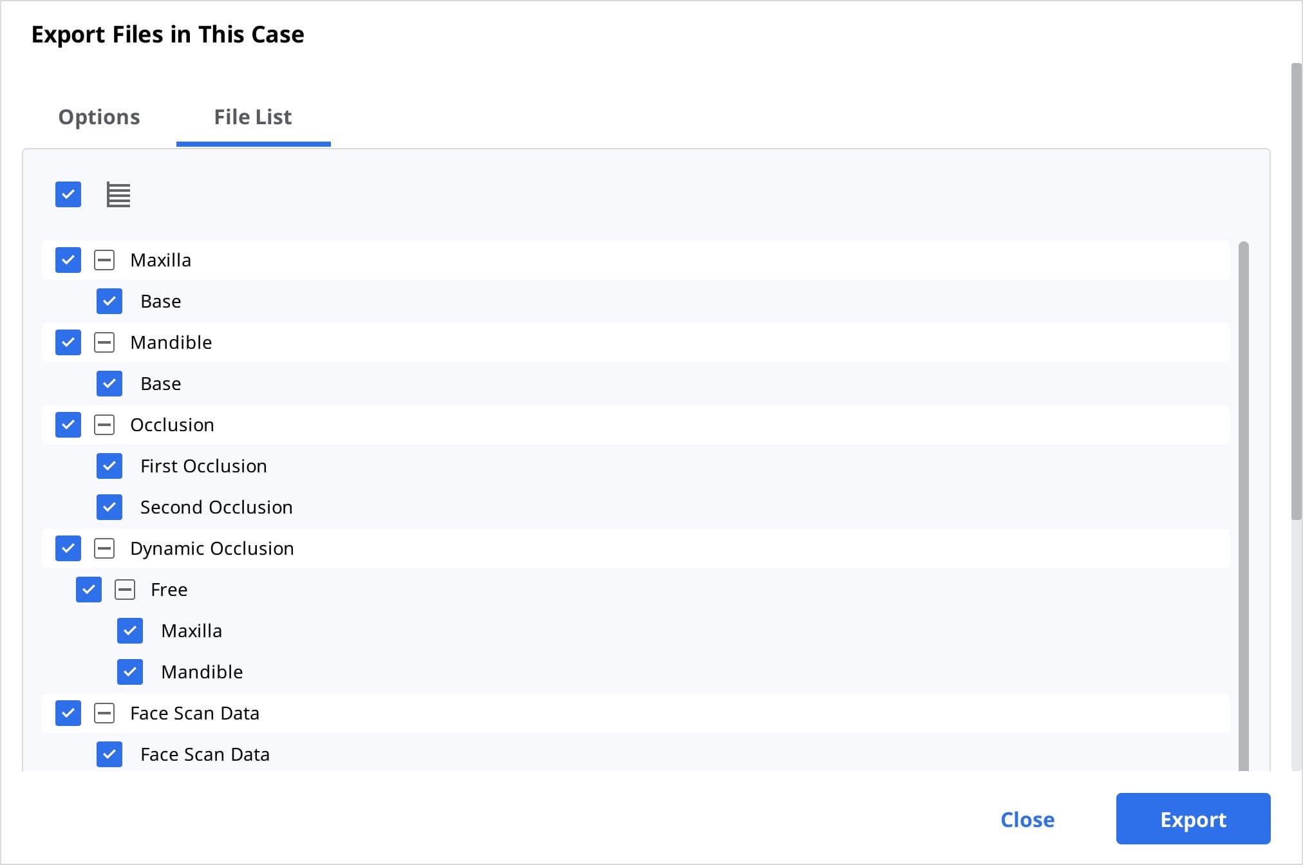Click the file list inner scrollbar
This screenshot has height=865, width=1303.
click(1244, 506)
